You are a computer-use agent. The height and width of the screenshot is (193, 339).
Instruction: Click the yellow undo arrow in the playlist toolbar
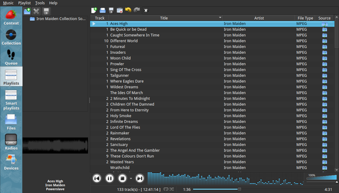click(128, 10)
